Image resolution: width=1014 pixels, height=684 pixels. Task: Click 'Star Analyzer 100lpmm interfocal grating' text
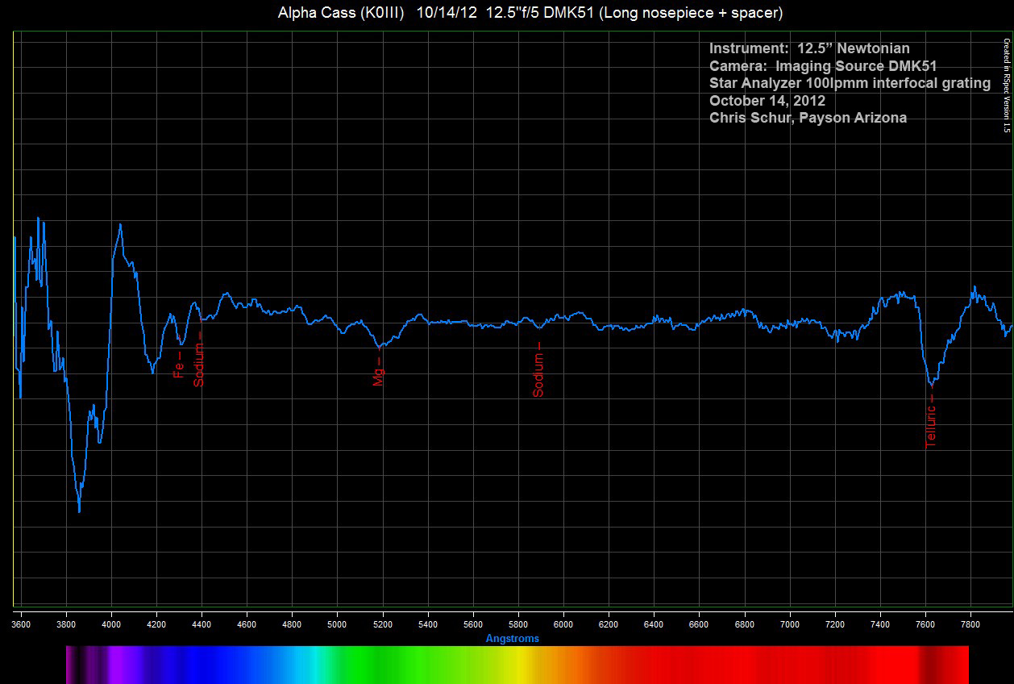[x=850, y=83]
